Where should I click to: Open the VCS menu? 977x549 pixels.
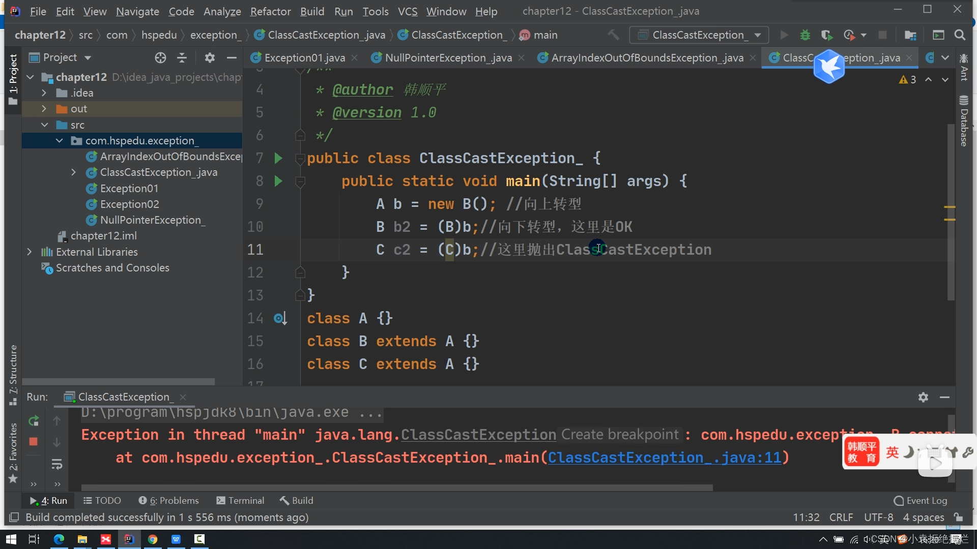(x=407, y=11)
